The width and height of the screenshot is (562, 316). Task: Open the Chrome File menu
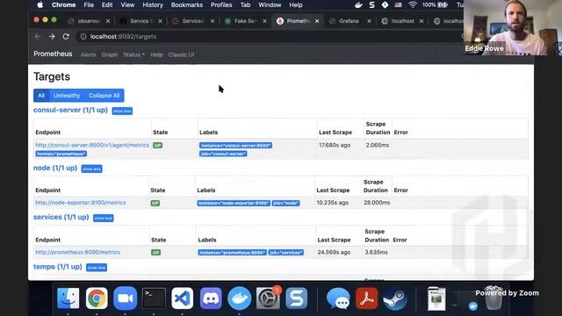[89, 5]
